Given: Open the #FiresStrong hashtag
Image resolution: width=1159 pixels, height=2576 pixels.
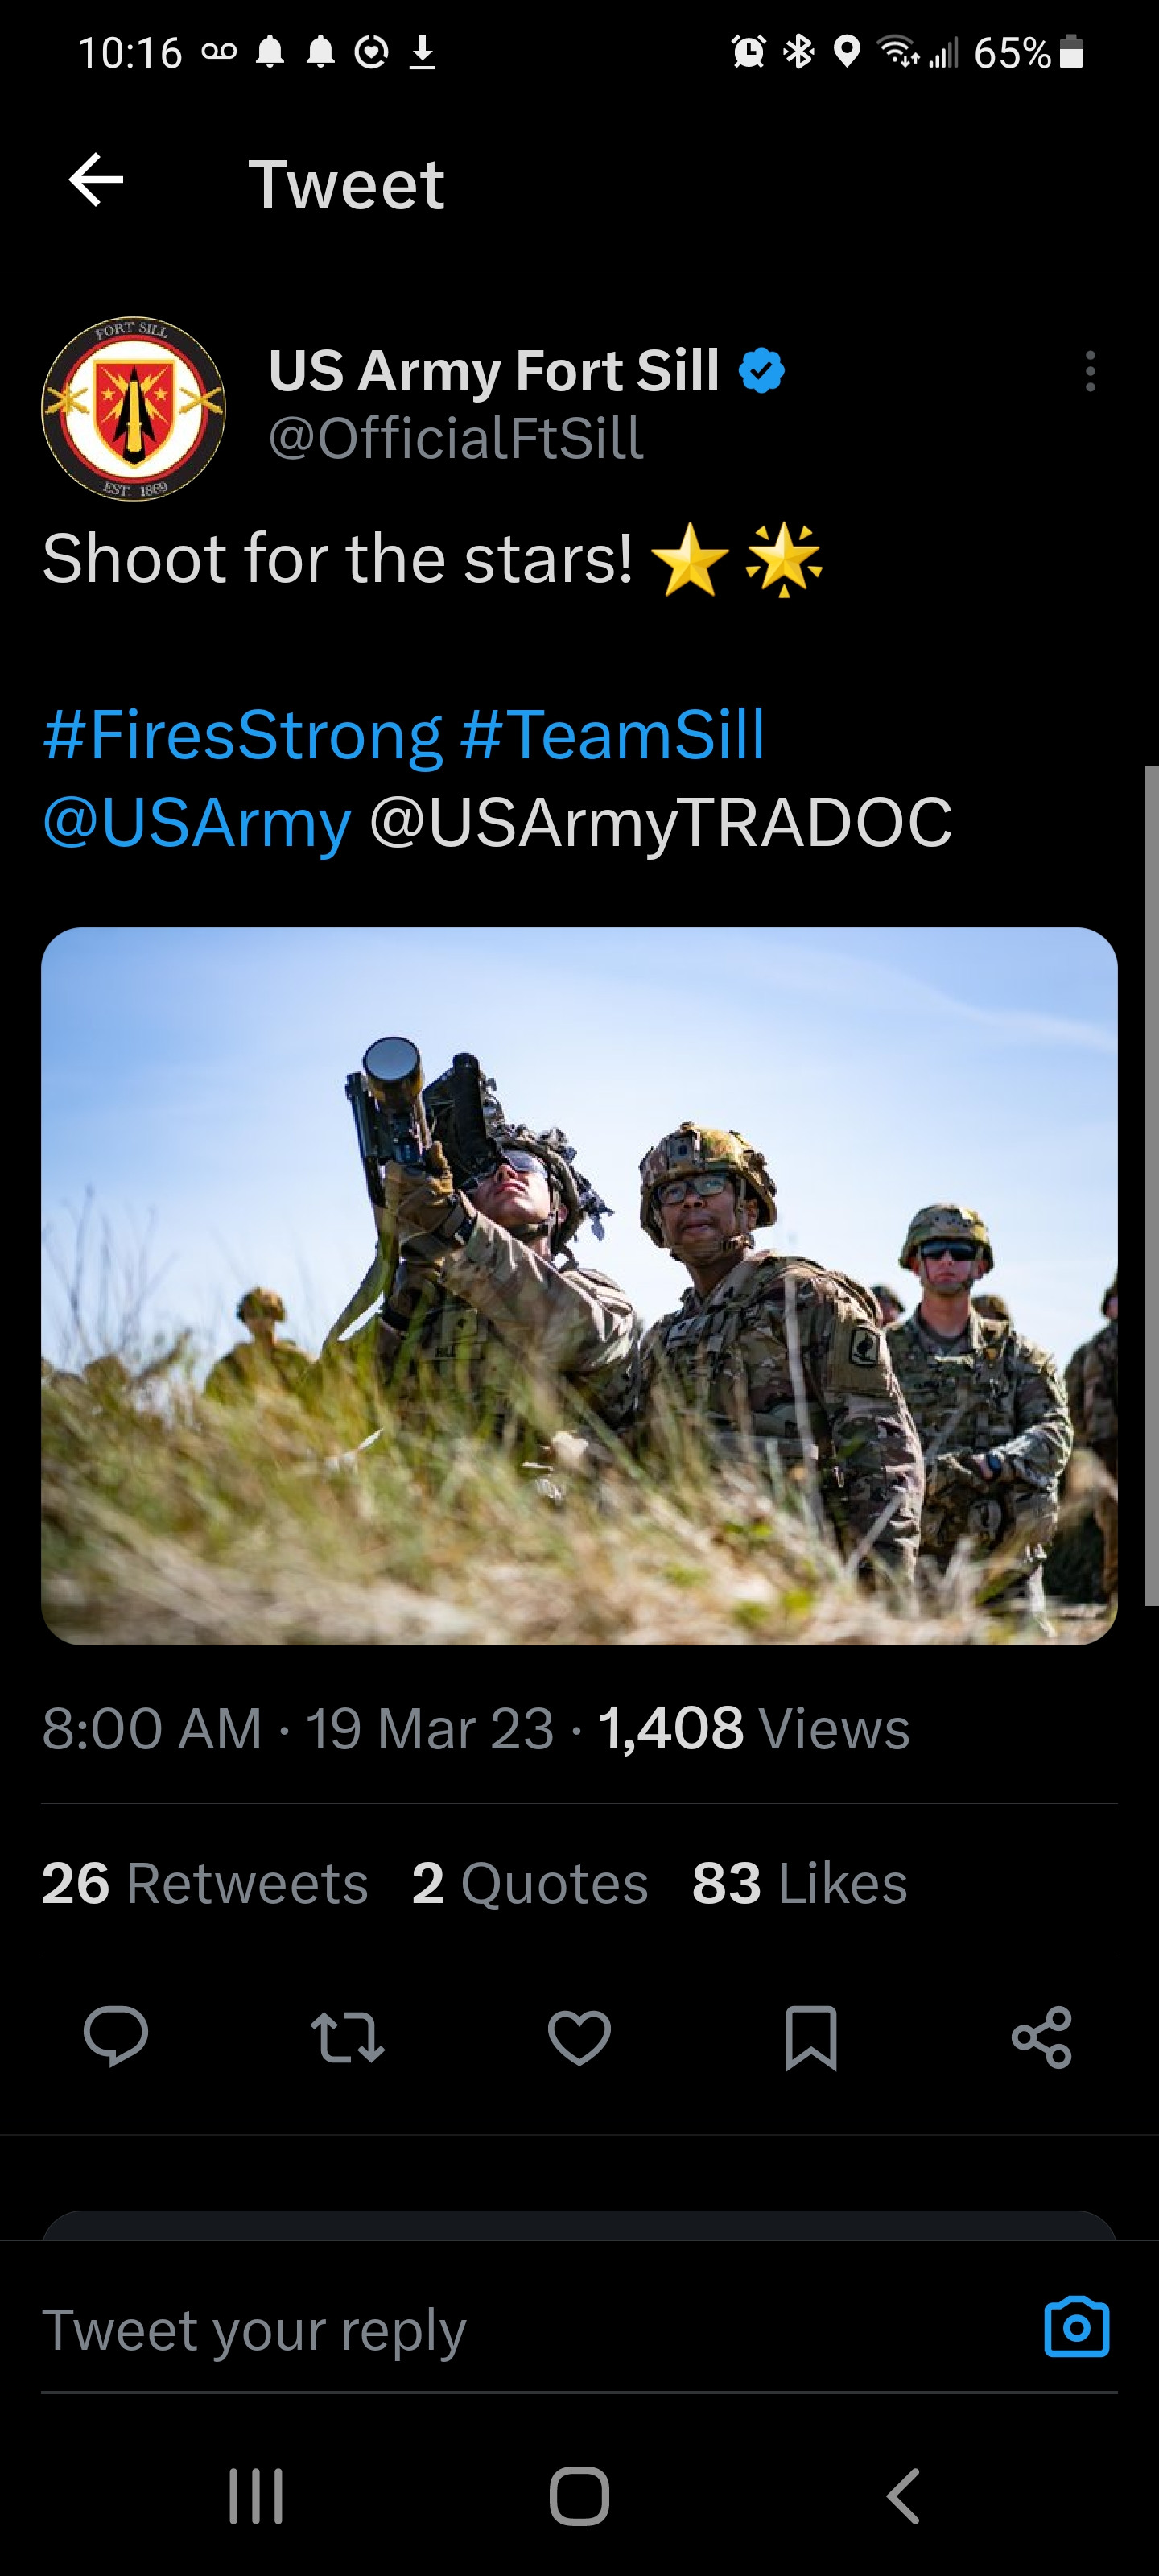Looking at the screenshot, I should 242,735.
